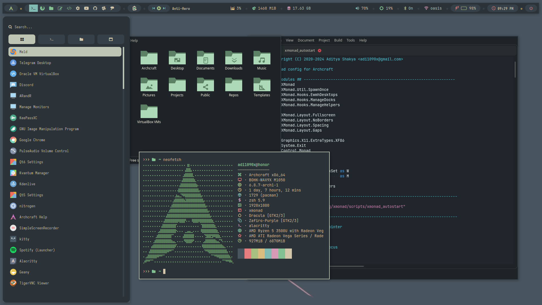Click the Archcraft logo menu button
This screenshot has width=542, height=305.
(x=11, y=8)
